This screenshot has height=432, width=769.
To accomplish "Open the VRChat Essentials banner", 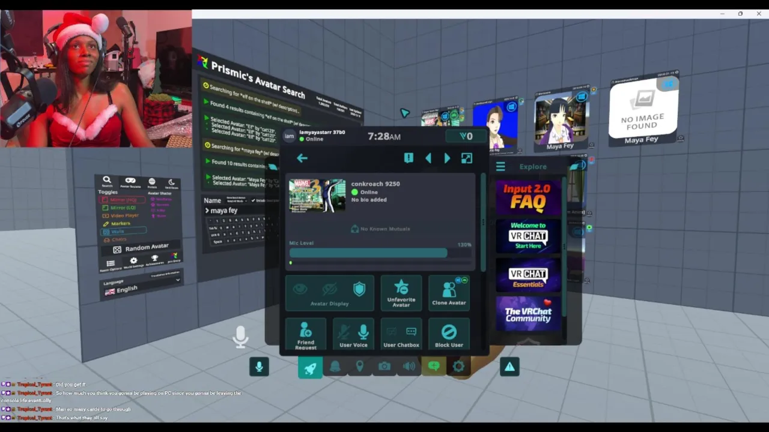I will click(x=528, y=275).
